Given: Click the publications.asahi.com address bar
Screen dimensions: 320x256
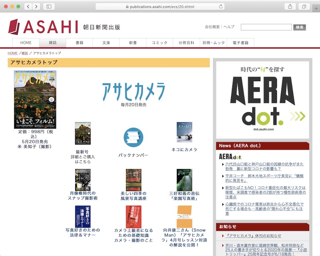Looking at the screenshot, I should [160, 6].
